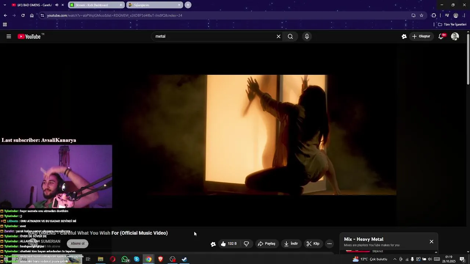This screenshot has width=470, height=264.
Task: Expand the hidden system tray icons
Action: pos(395,259)
